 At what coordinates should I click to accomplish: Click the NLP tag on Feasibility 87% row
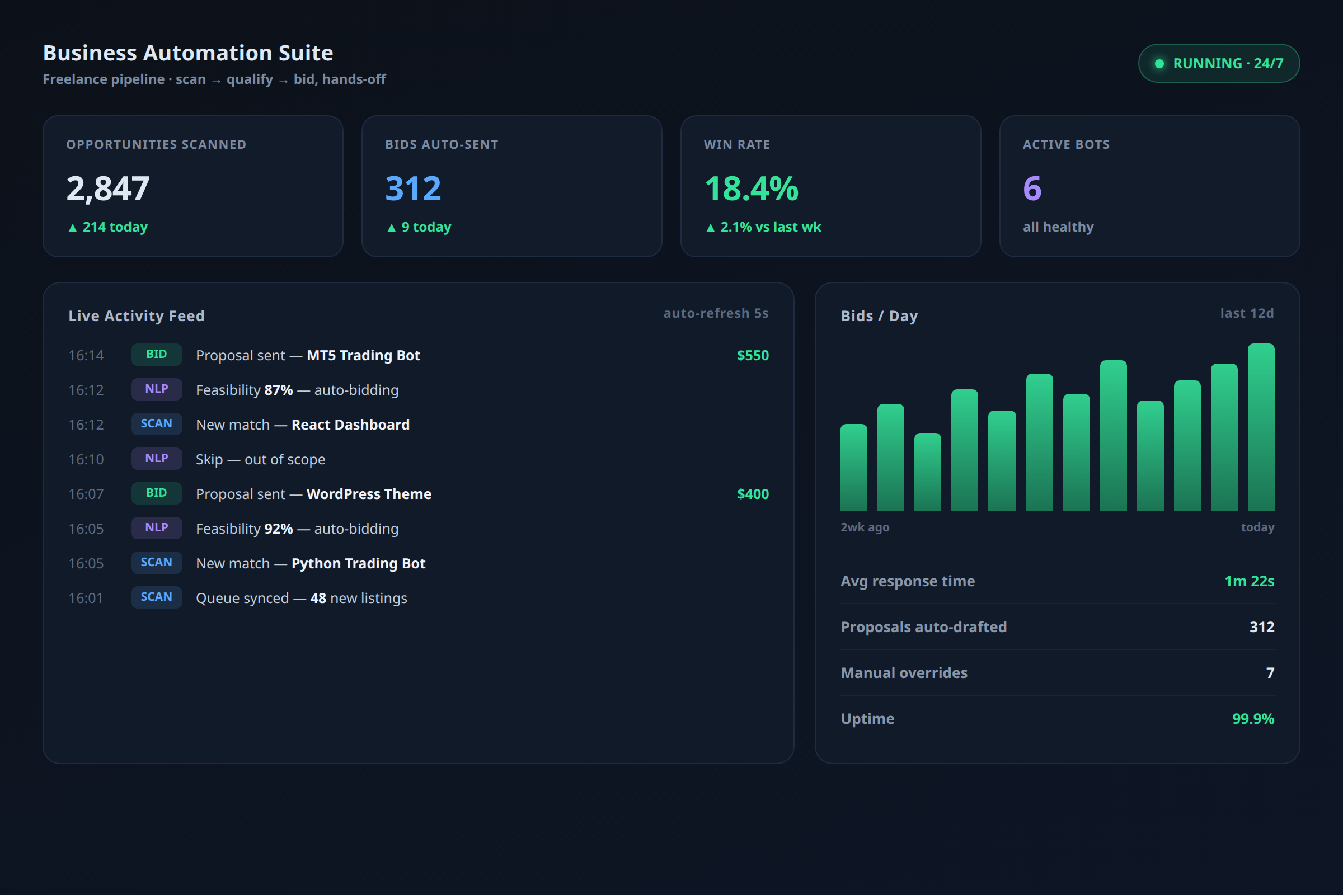click(x=157, y=389)
